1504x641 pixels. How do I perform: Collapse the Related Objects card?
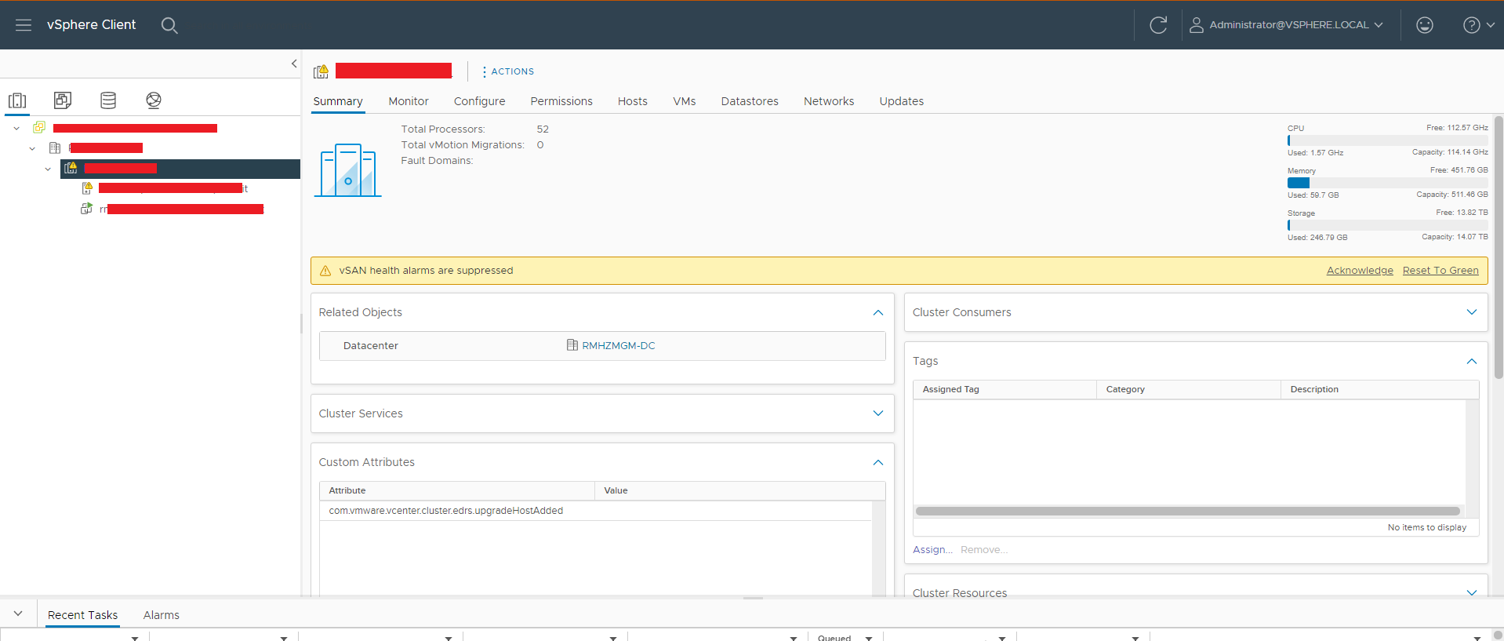[878, 312]
